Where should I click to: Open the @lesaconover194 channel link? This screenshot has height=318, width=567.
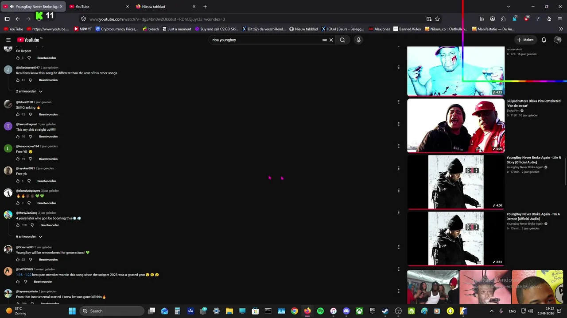pyautogui.click(x=27, y=146)
